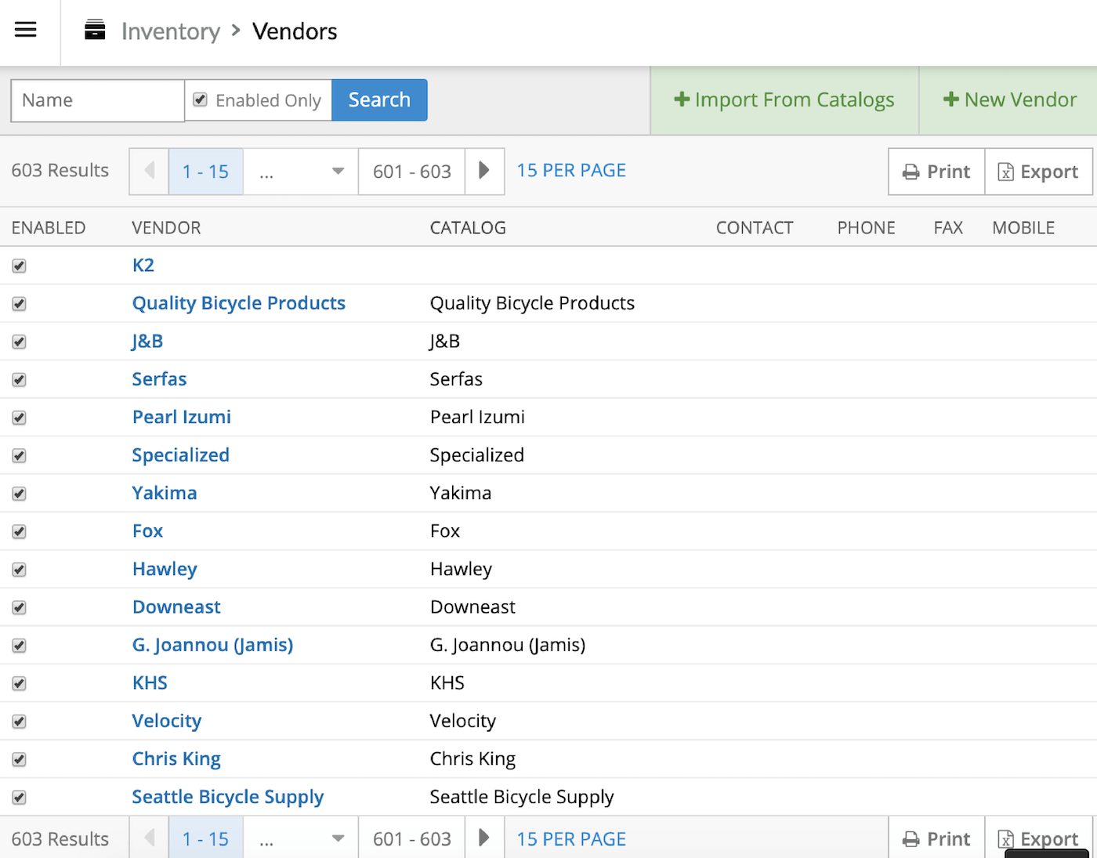The width and height of the screenshot is (1097, 858).
Task: Click the Name search field
Action: coord(97,100)
